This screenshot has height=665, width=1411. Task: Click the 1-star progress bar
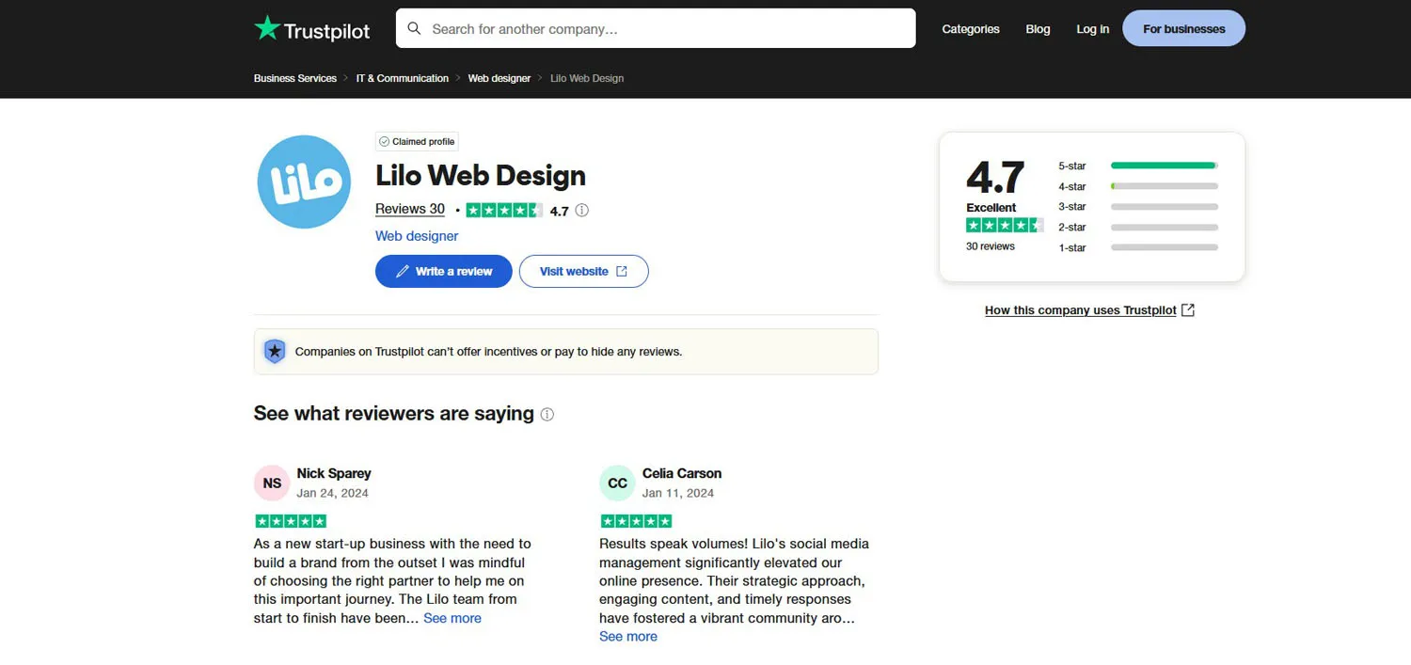(1165, 247)
